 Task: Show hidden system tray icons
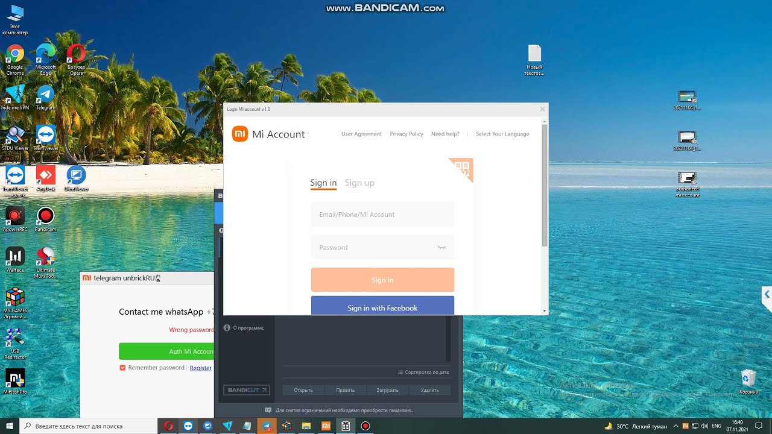point(675,426)
